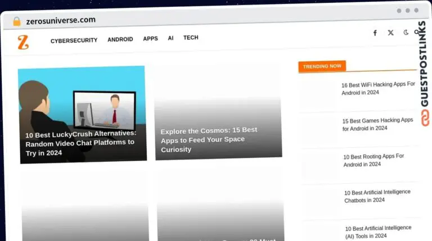Select the Android menu item
The image size is (432, 241).
click(120, 39)
